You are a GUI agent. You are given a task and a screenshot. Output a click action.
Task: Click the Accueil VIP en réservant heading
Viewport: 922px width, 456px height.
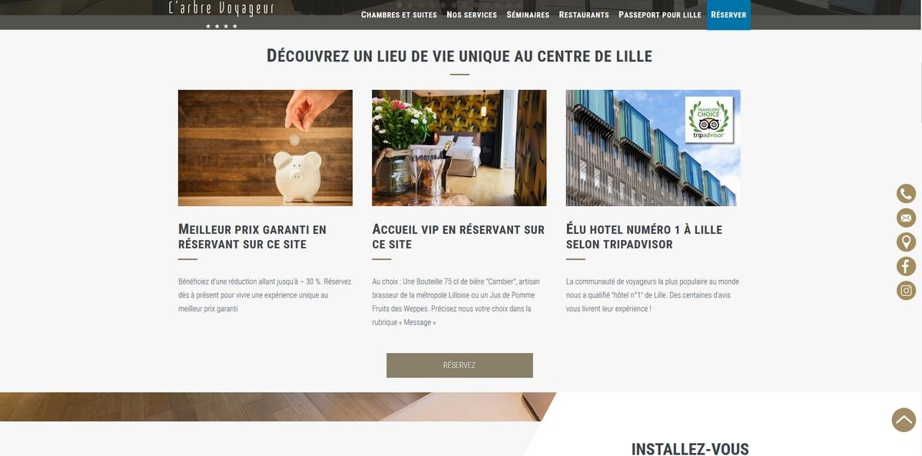(458, 237)
